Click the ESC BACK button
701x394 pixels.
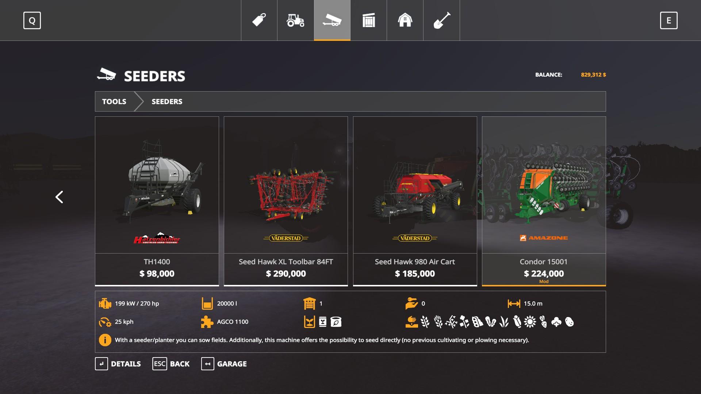click(x=171, y=364)
